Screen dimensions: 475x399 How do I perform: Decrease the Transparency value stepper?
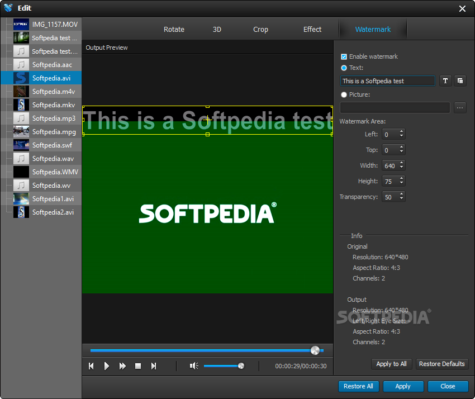tap(401, 199)
